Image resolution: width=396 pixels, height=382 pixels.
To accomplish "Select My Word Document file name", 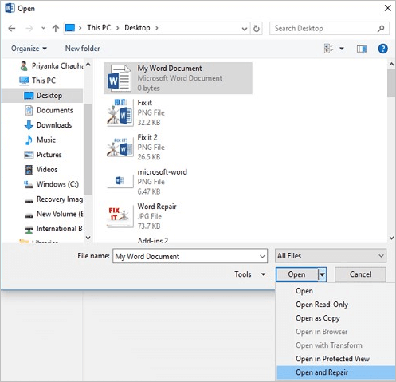I will click(x=170, y=69).
